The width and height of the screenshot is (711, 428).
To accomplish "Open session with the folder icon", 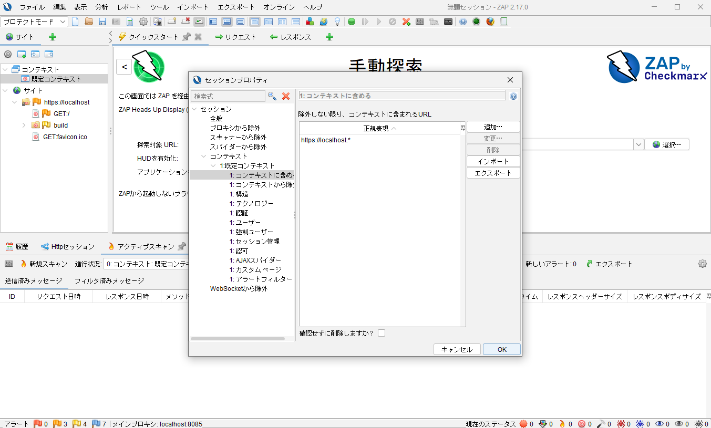I will [x=89, y=22].
